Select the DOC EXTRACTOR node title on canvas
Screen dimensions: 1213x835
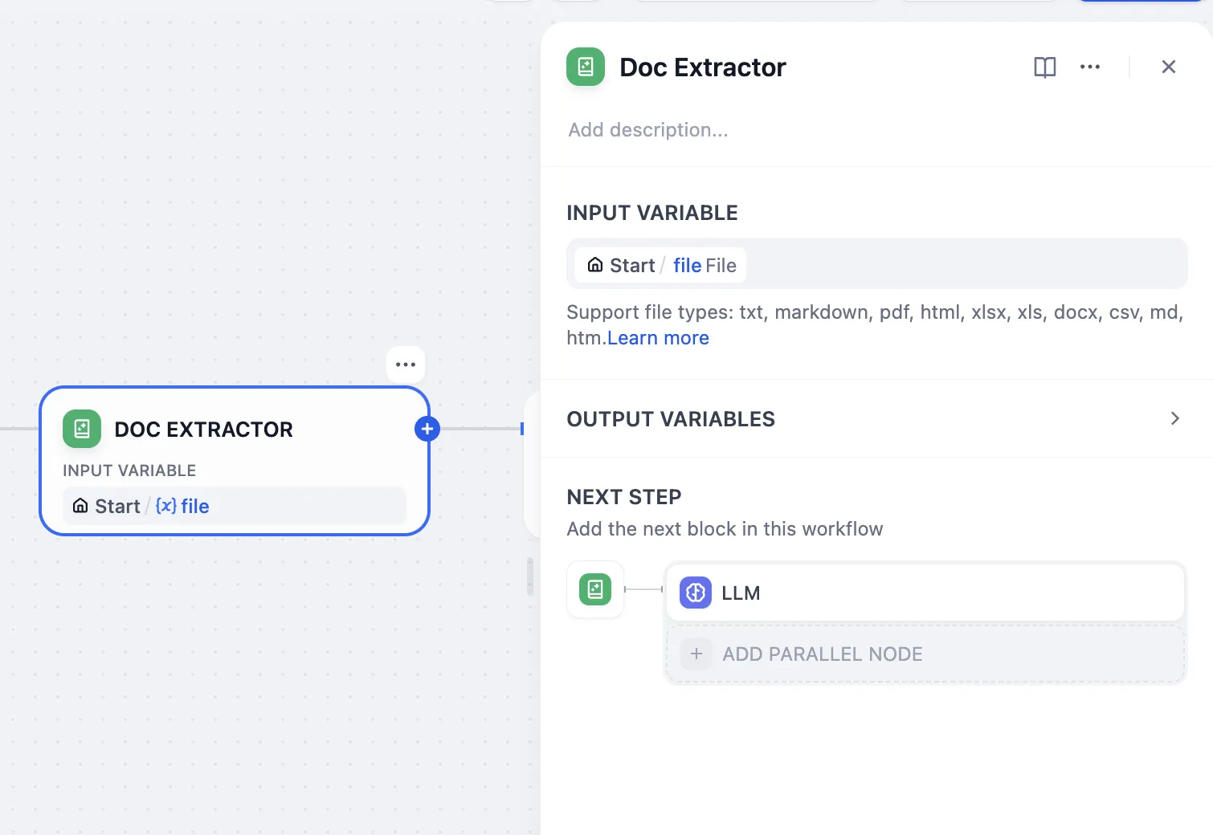click(204, 430)
